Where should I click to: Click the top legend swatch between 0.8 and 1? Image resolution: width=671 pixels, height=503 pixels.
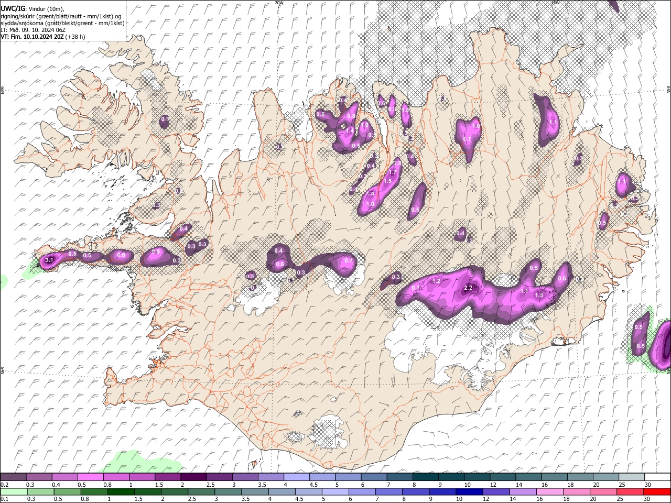click(x=116, y=477)
